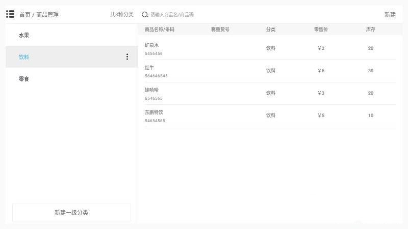Viewport: 408px width, 229px height.
Task: Focus the 请输入商品名/商品码 search field
Action: [x=204, y=15]
